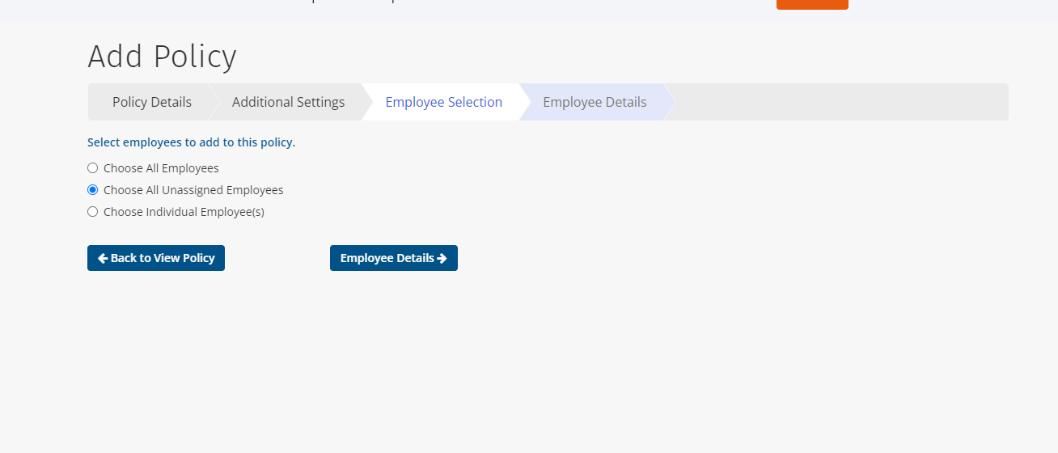Click the Back to View Policy button
The image size is (1058, 453).
156,258
